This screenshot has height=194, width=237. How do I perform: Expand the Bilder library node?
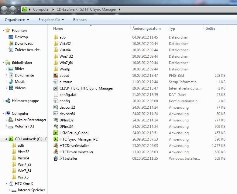click(6, 69)
